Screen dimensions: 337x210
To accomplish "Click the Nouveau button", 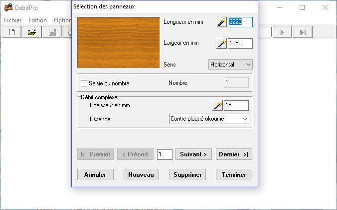I will [x=141, y=174].
